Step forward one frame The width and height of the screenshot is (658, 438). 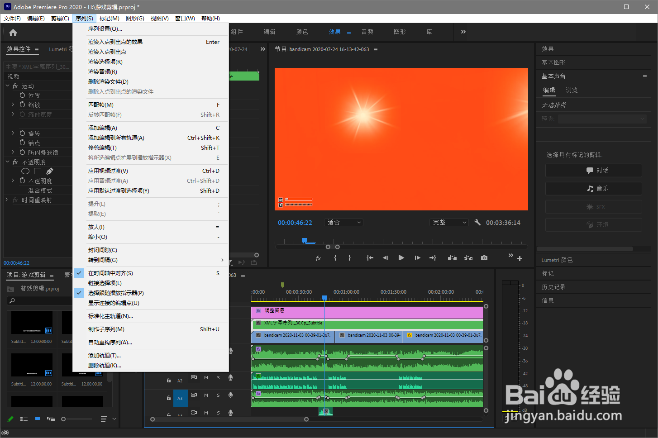(417, 258)
